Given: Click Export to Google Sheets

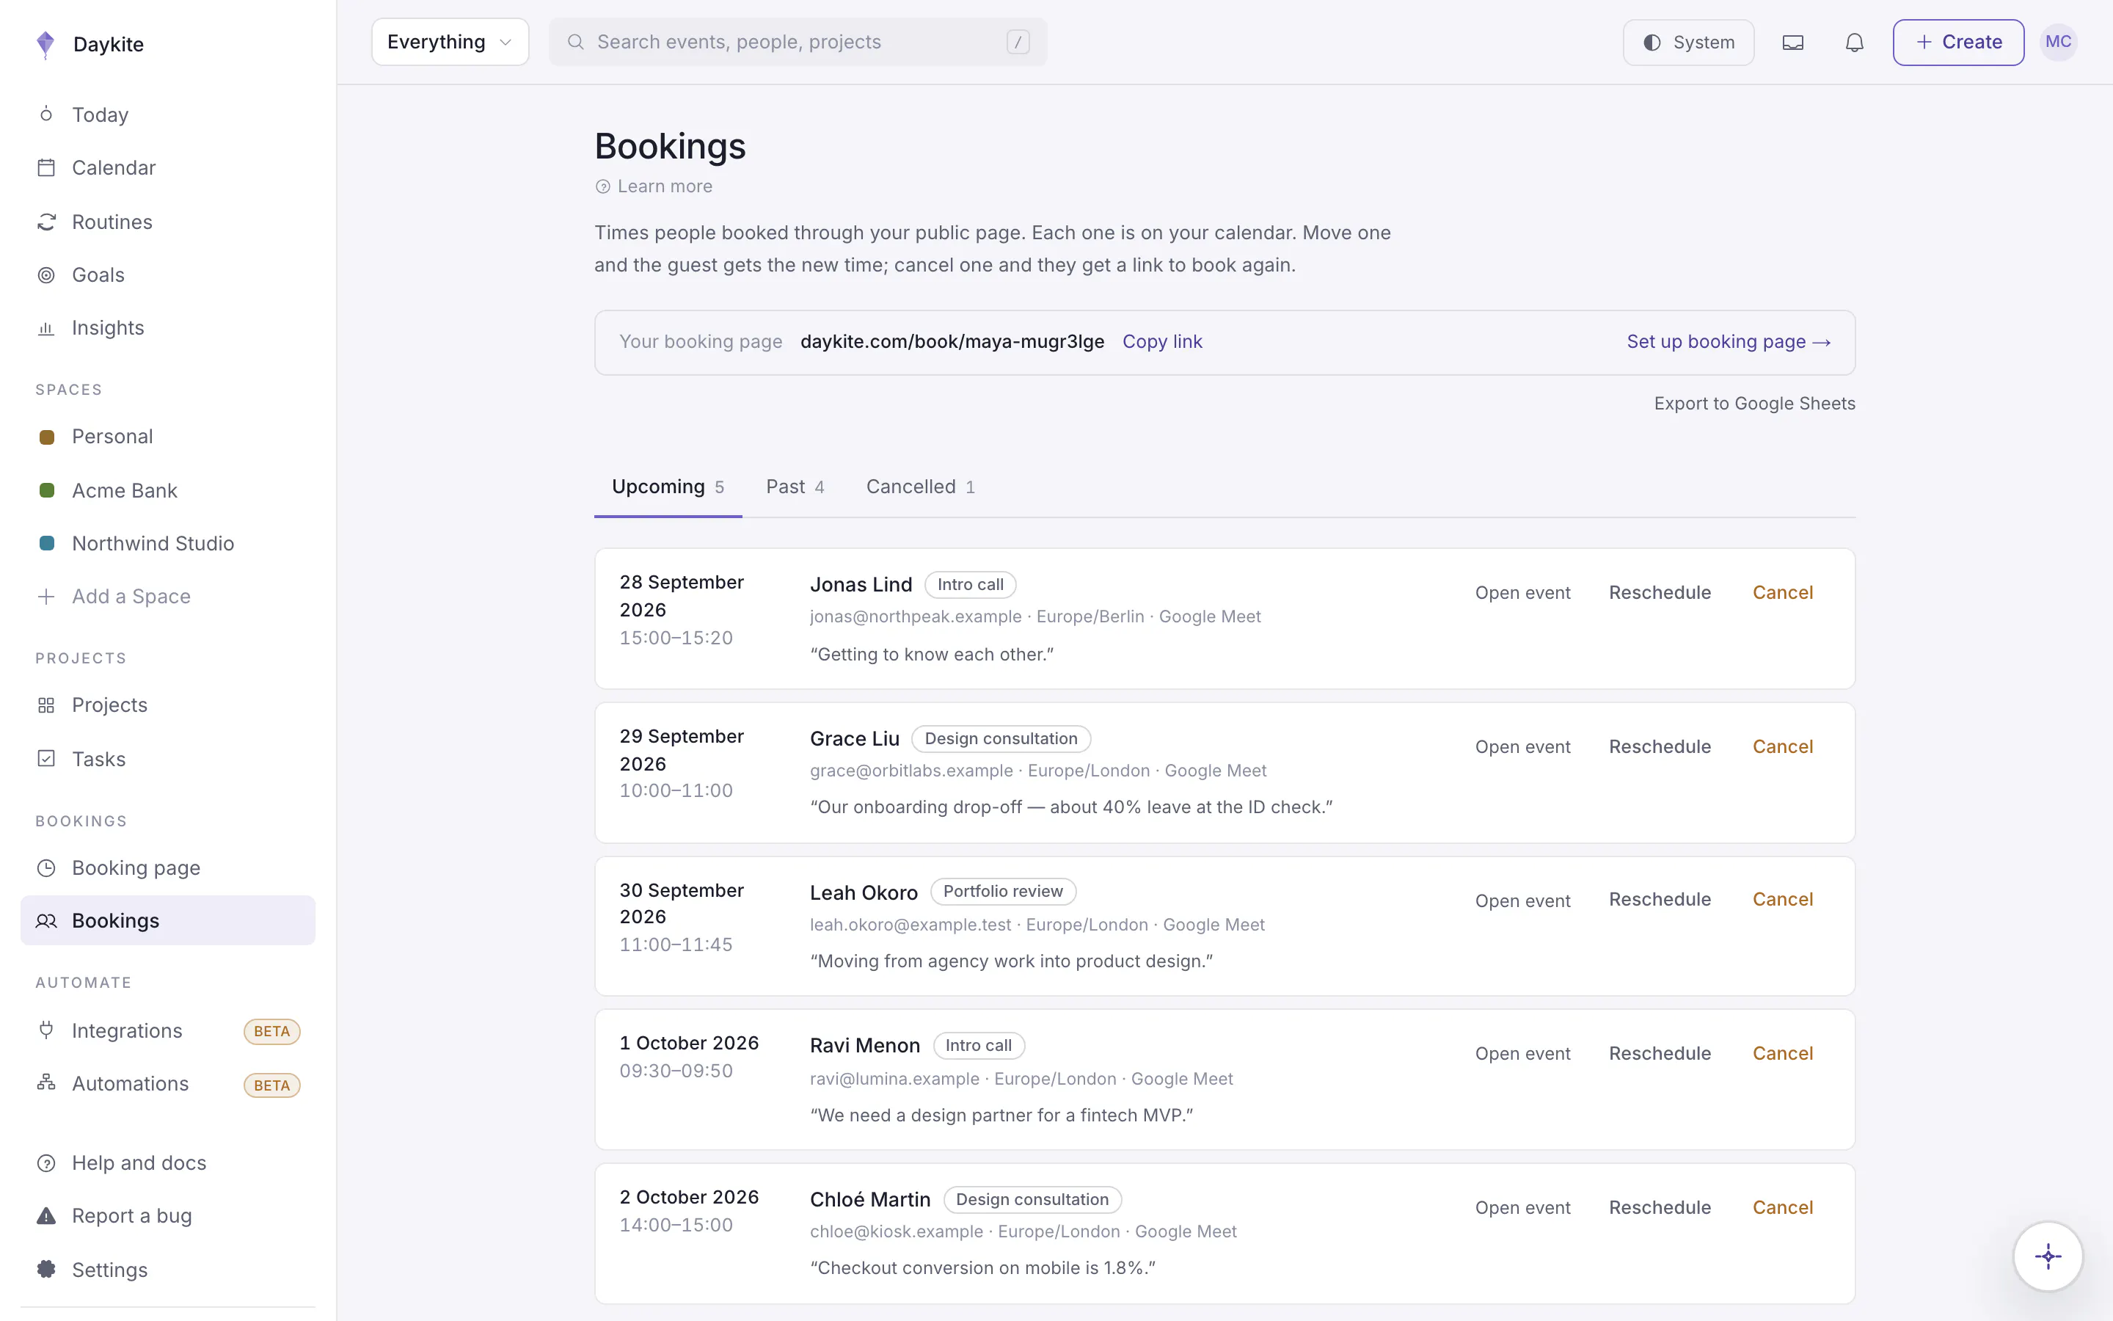Looking at the screenshot, I should pyautogui.click(x=1754, y=403).
